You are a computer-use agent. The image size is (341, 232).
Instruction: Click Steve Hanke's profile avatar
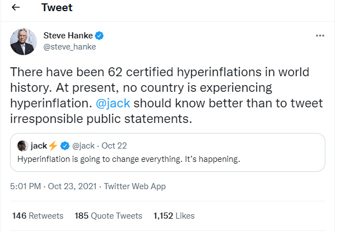click(24, 41)
